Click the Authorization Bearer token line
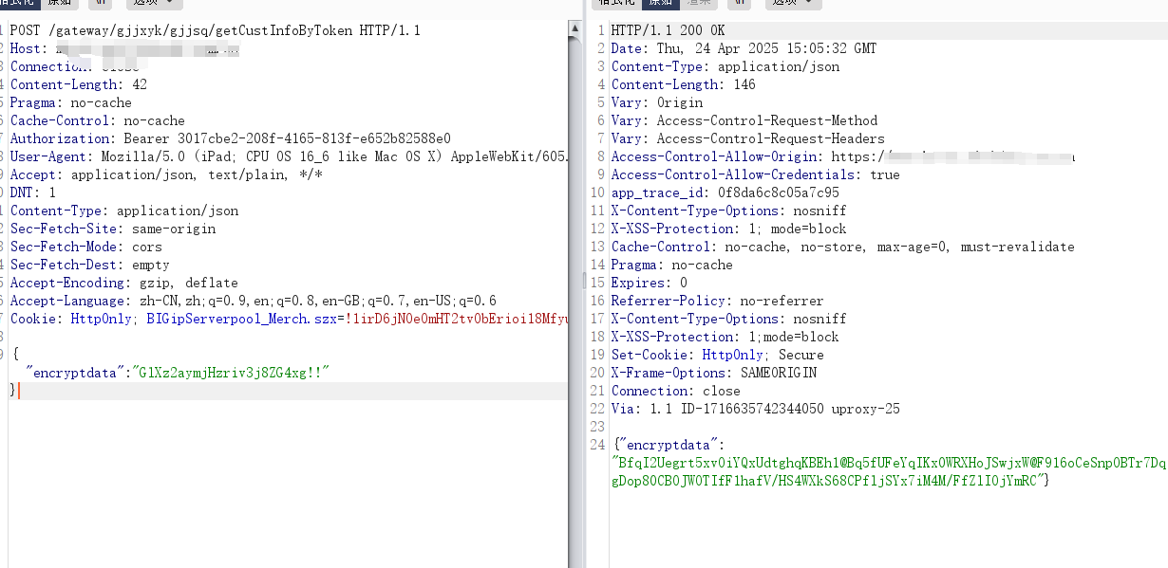The height and width of the screenshot is (568, 1168). [231, 138]
